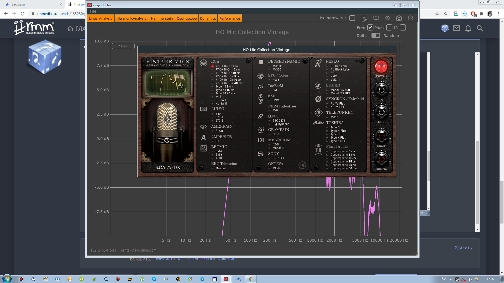
Task: Click the IN gain knob
Action: [x=381, y=90]
